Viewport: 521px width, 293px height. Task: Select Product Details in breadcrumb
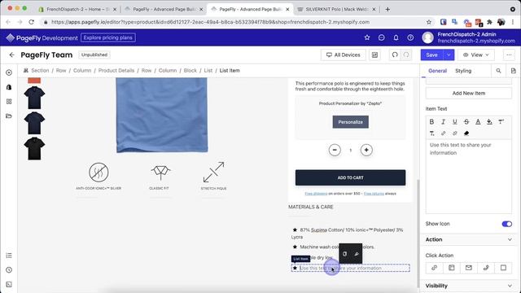click(x=116, y=71)
